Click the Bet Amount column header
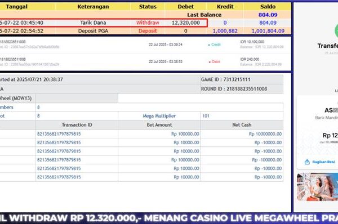338x224 pixels. click(x=159, y=125)
